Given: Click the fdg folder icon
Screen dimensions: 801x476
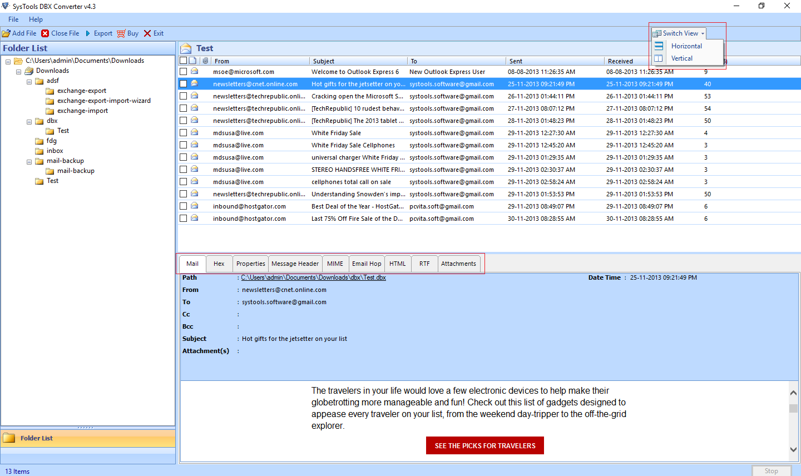Looking at the screenshot, I should (39, 141).
